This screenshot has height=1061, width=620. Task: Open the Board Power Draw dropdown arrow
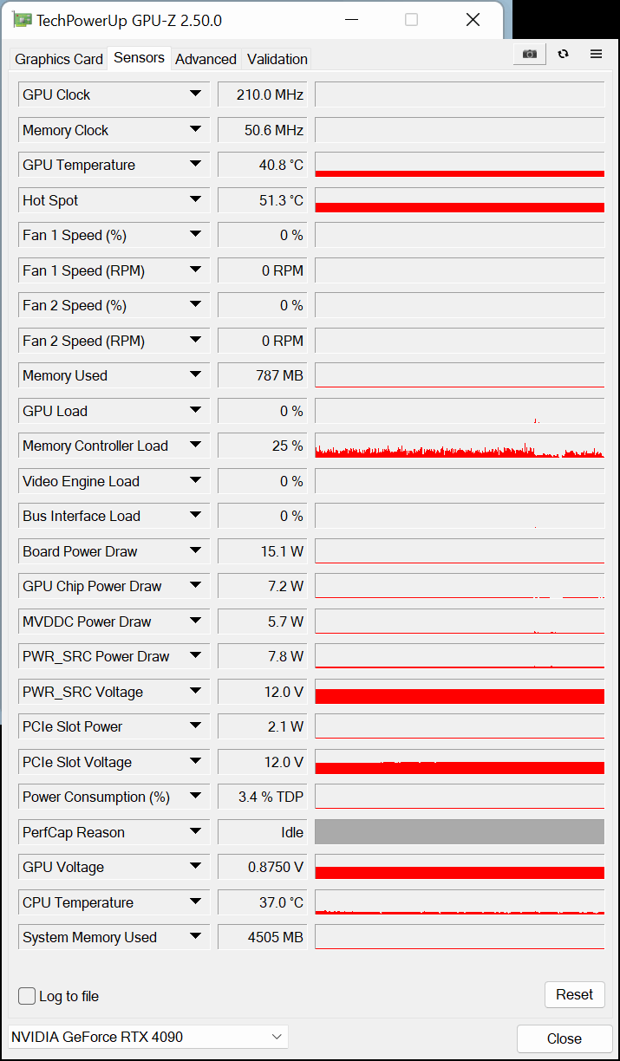pyautogui.click(x=196, y=551)
